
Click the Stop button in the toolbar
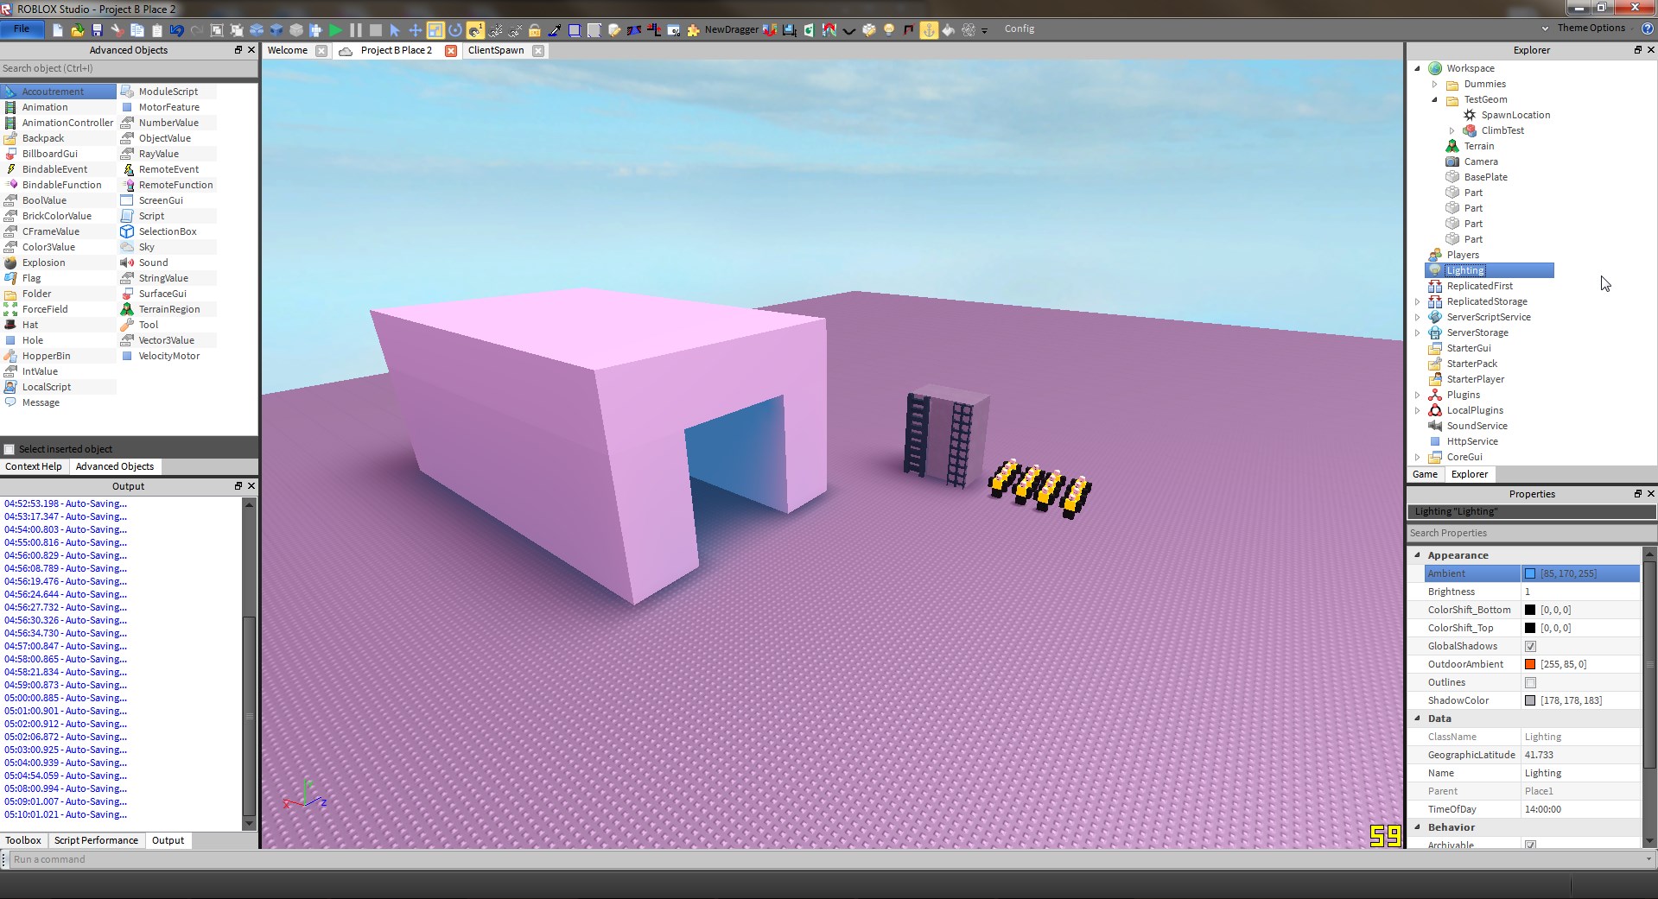tap(376, 30)
